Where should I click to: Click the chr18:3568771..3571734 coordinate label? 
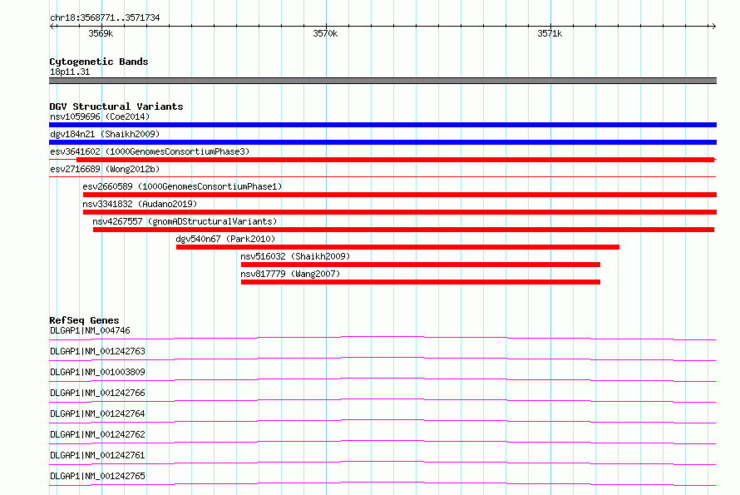105,18
